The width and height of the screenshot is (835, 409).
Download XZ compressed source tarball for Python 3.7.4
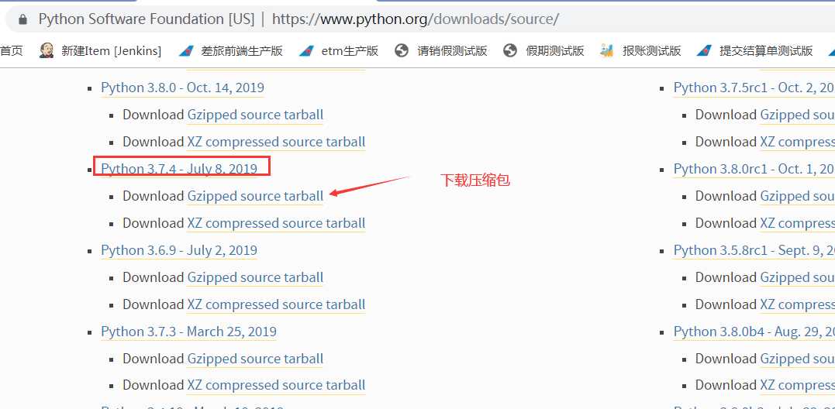pyautogui.click(x=276, y=223)
